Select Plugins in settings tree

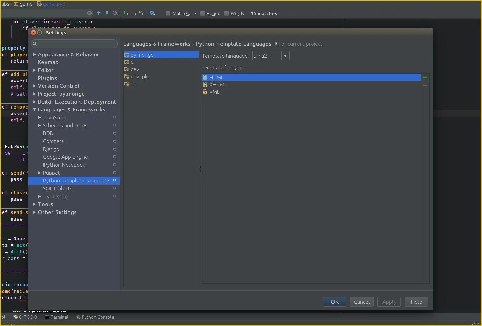point(47,78)
